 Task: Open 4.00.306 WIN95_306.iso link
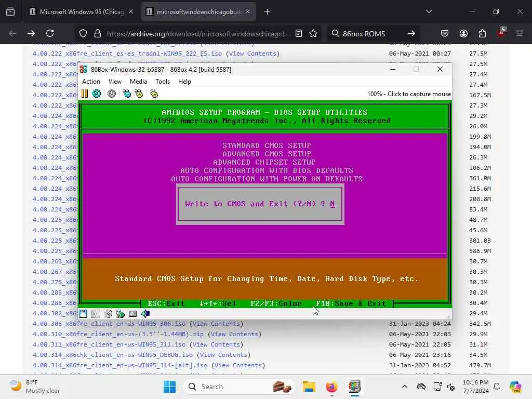point(109,324)
